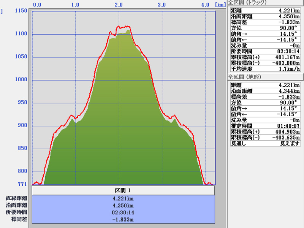Select the 区間 1 section header

[x=123, y=190]
